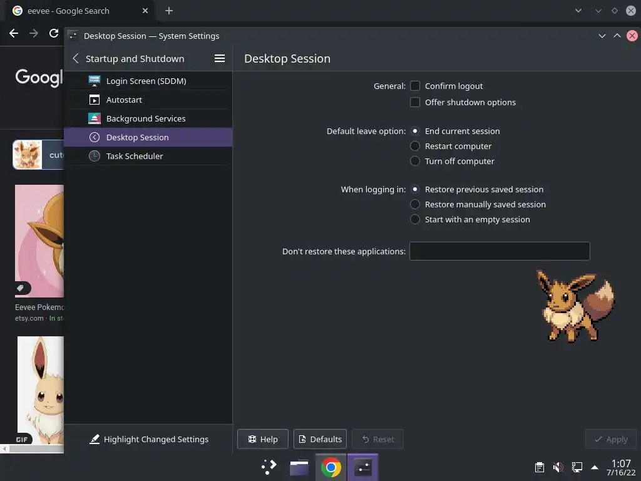The width and height of the screenshot is (641, 481).
Task: Go back from Startup and Shutdown
Action: click(x=76, y=58)
